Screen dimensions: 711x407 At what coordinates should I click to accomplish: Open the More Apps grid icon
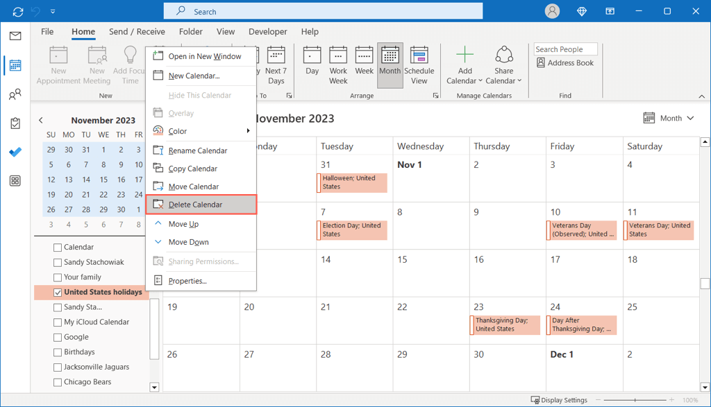pyautogui.click(x=15, y=181)
